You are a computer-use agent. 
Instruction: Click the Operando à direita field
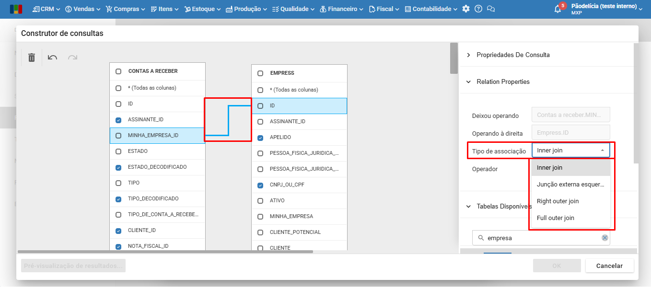point(571,133)
